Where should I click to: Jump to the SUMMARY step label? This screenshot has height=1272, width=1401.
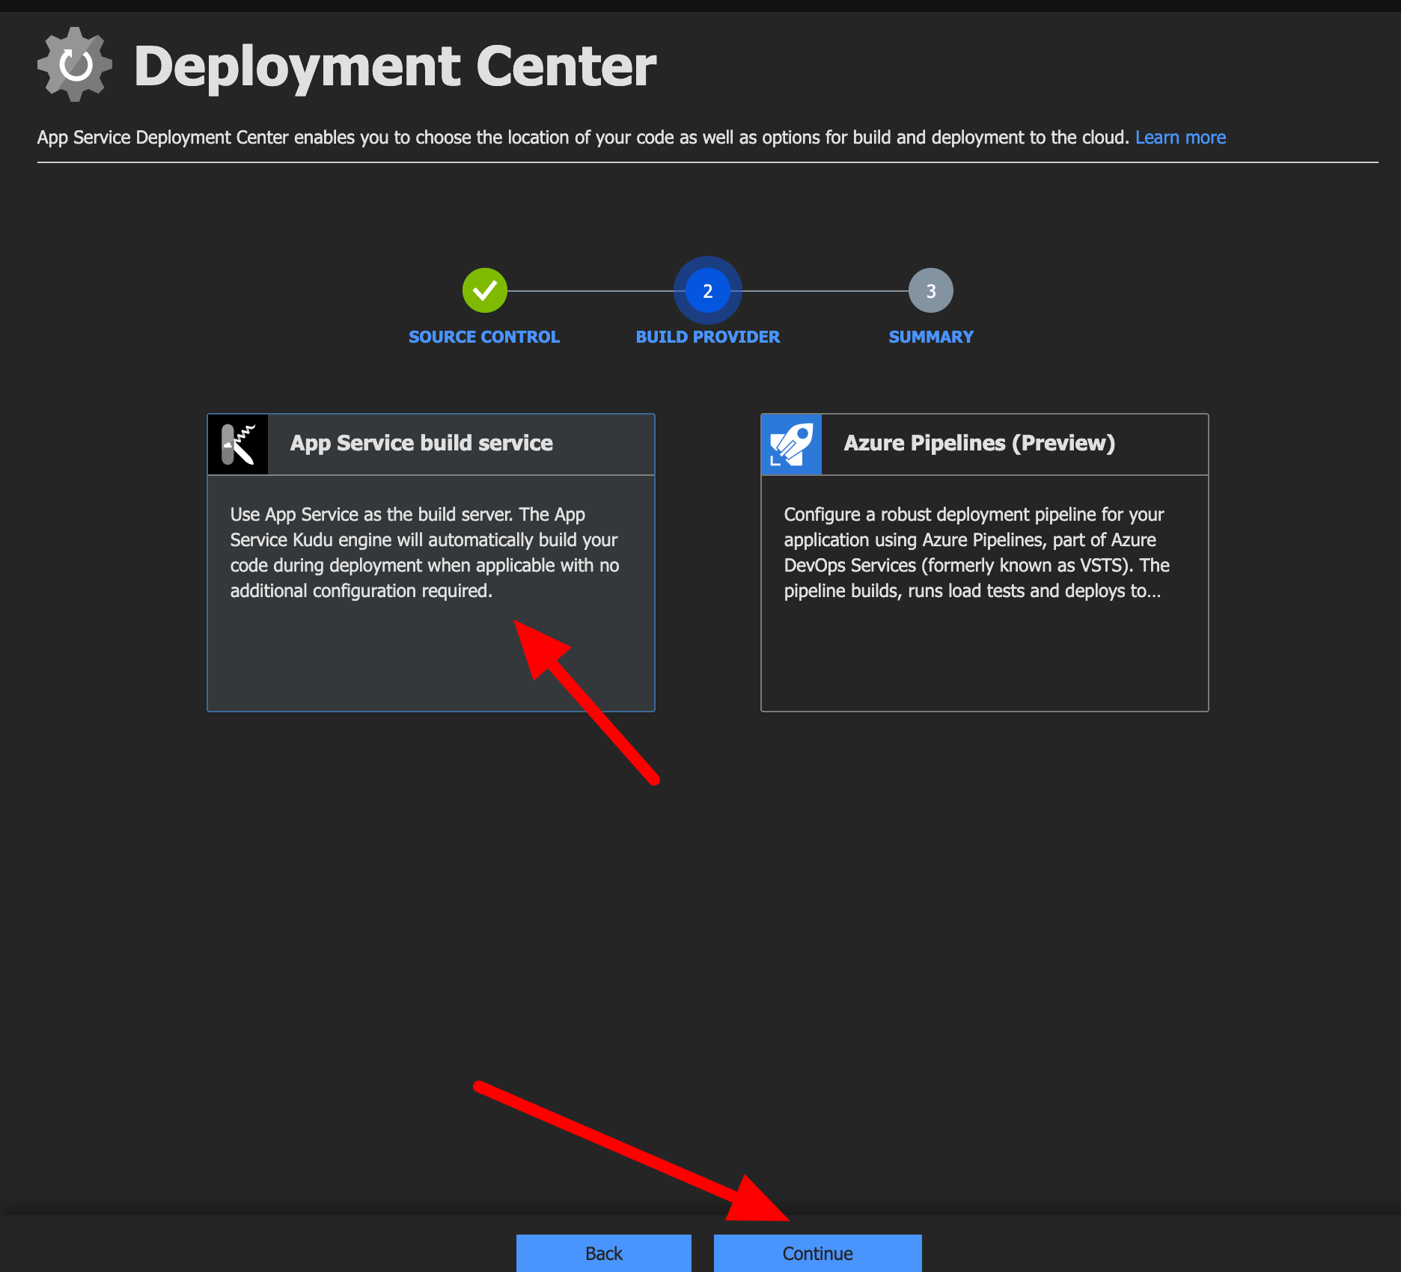(931, 337)
